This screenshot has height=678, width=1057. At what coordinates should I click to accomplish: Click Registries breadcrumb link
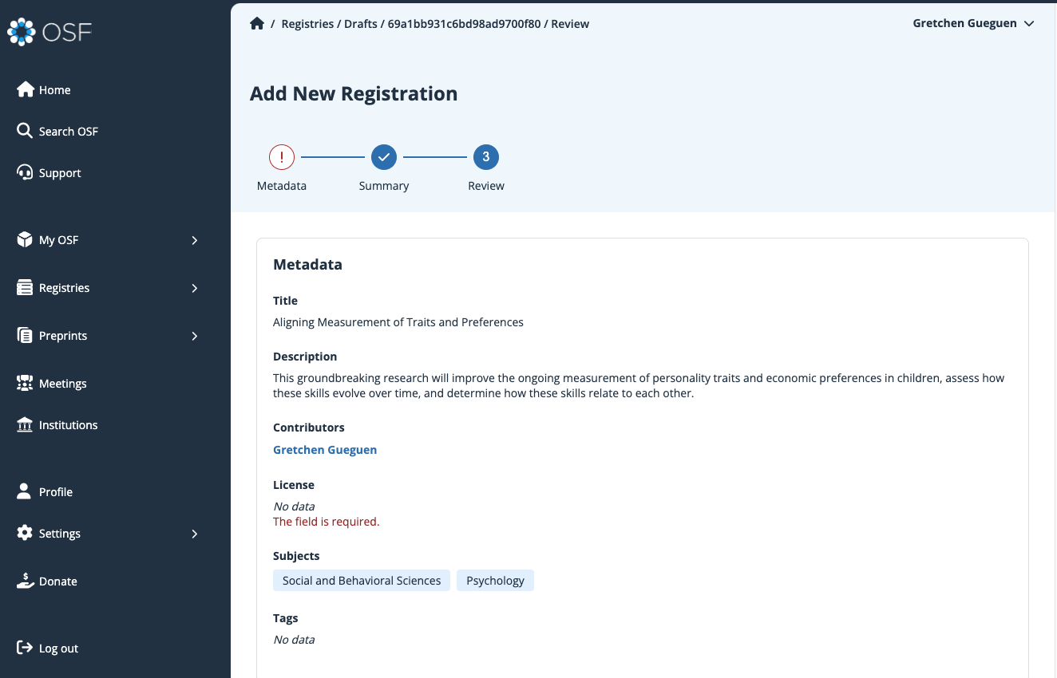click(307, 24)
